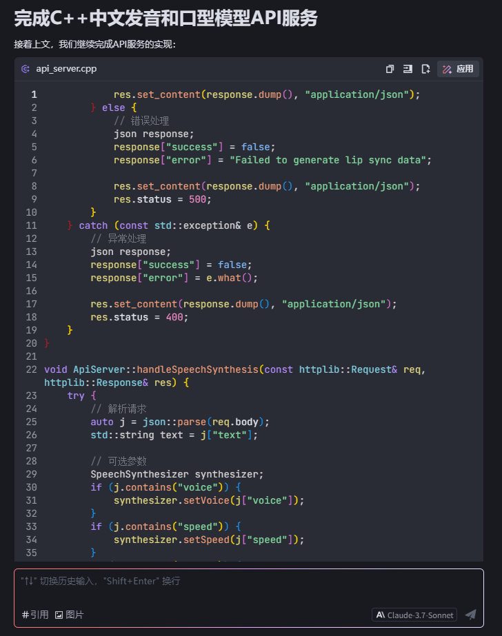
Task: Open the Claude-3.7-Sonnet model selector
Action: click(414, 614)
